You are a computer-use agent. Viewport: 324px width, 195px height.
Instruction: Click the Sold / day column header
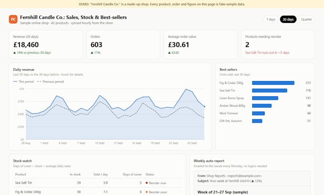tap(101, 174)
